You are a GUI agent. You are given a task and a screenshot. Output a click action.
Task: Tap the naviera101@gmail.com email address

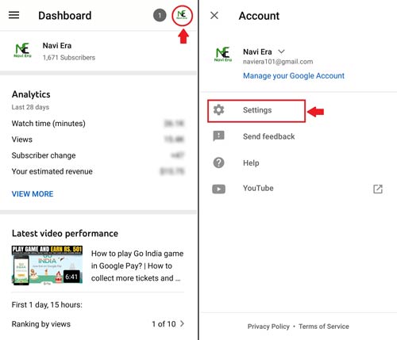tap(278, 62)
